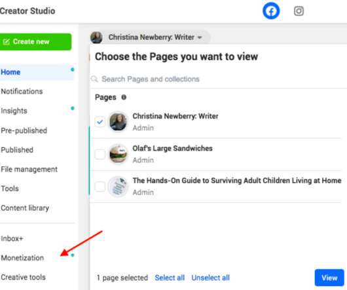Click the Christina Newberry profile picture in list
Image resolution: width=347 pixels, height=290 pixels.
pos(118,122)
